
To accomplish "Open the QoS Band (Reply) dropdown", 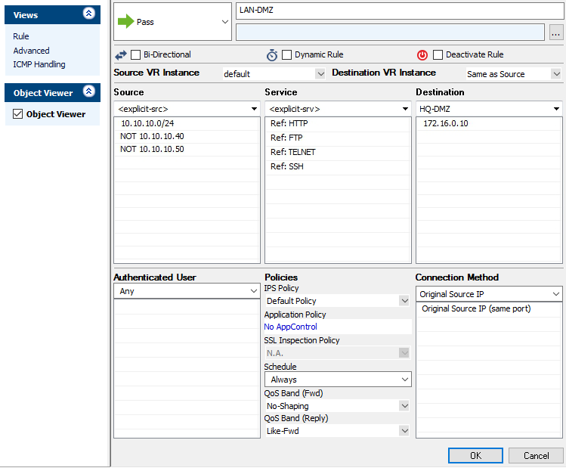I will point(338,431).
